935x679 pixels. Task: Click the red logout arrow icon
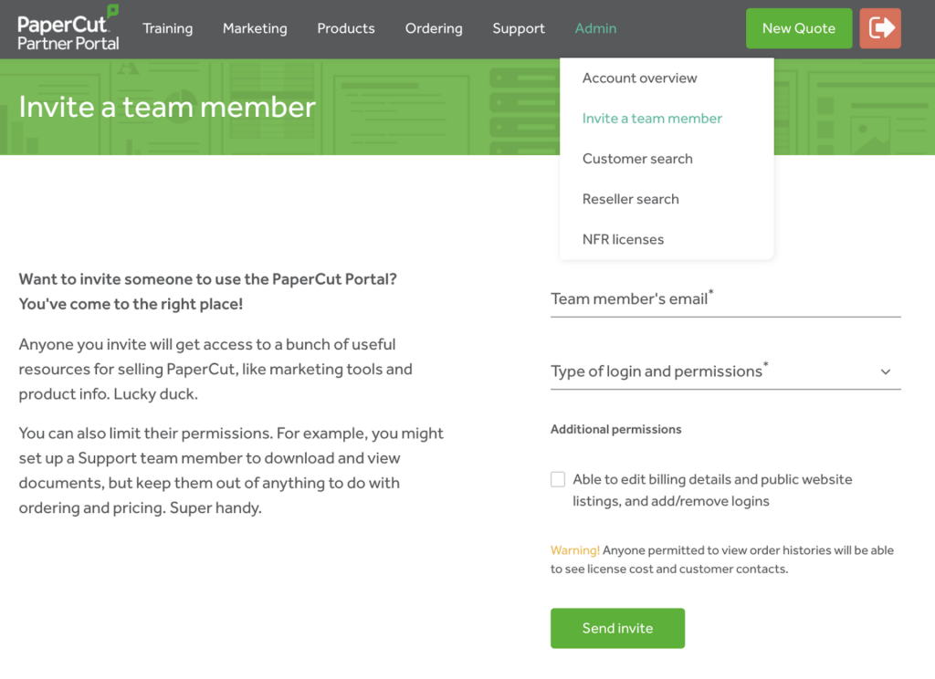tap(880, 28)
